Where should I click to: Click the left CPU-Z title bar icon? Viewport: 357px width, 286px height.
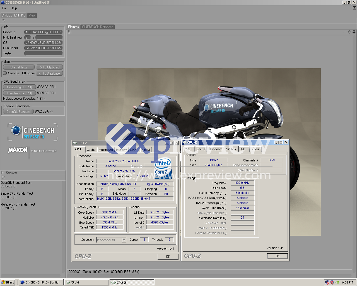75,143
